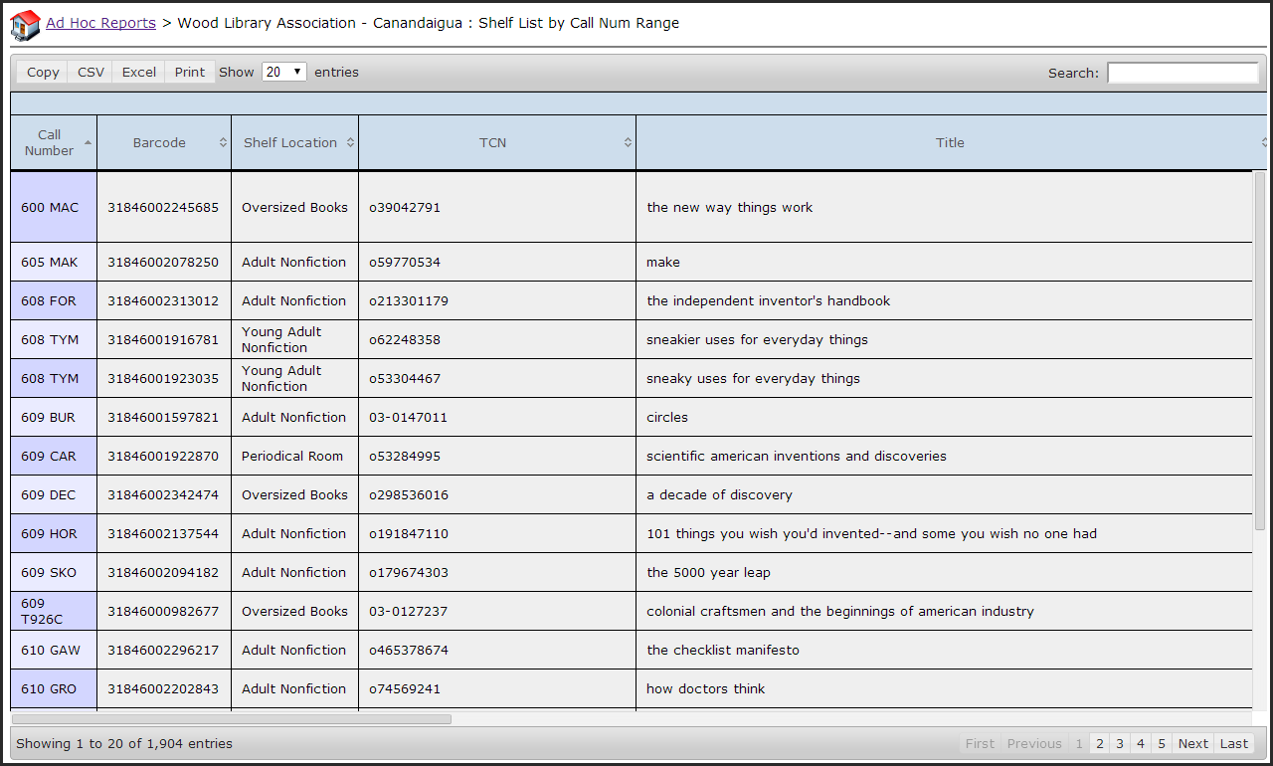Viewport: 1273px width, 766px height.
Task: Click title 'make'
Action: pyautogui.click(x=663, y=263)
